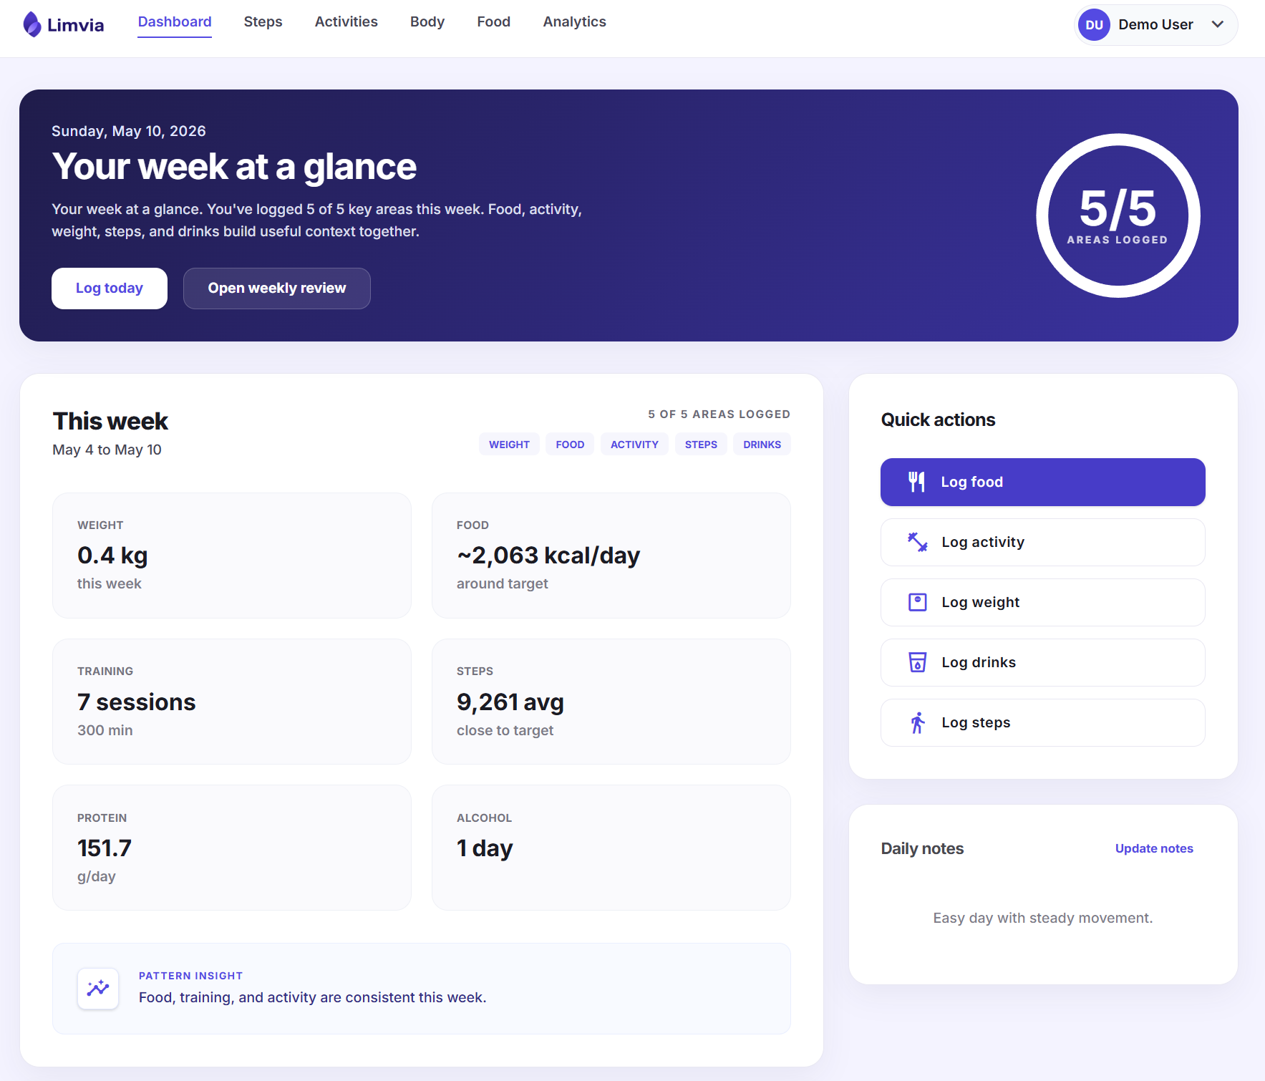Open the Alcohol 1 day card
Viewport: 1265px width, 1081px height.
[611, 848]
